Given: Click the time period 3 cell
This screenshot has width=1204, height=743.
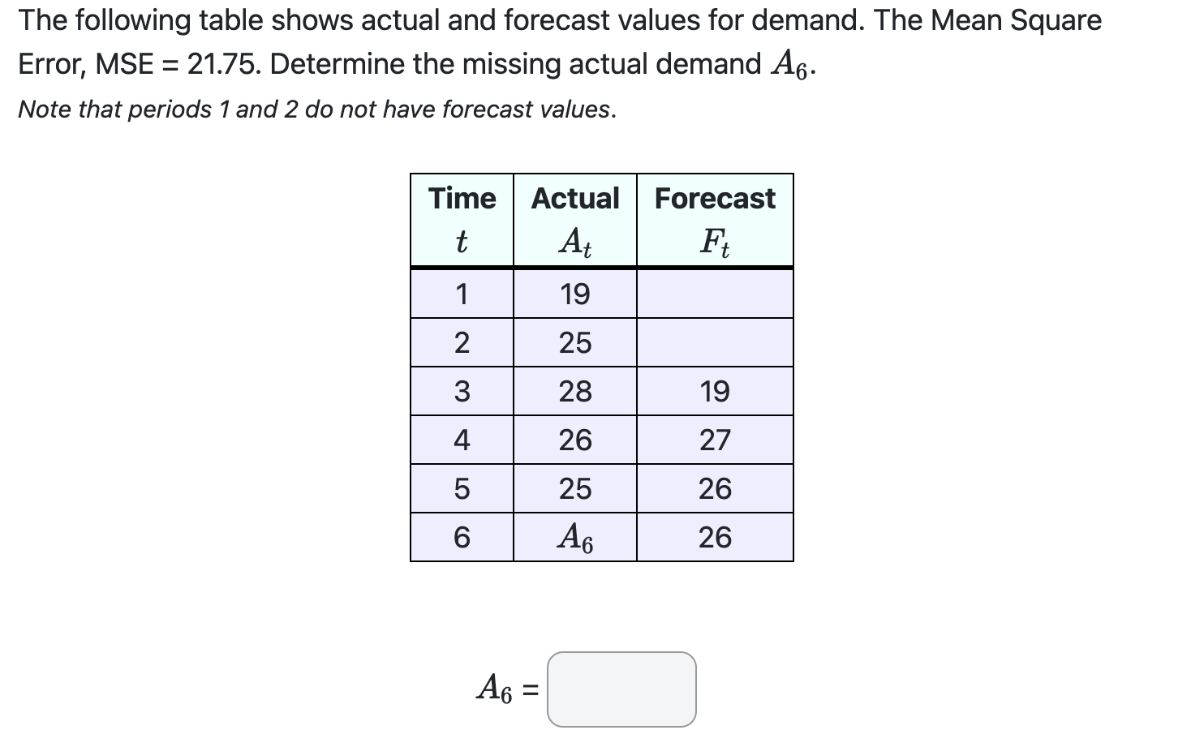Looking at the screenshot, I should point(462,391).
